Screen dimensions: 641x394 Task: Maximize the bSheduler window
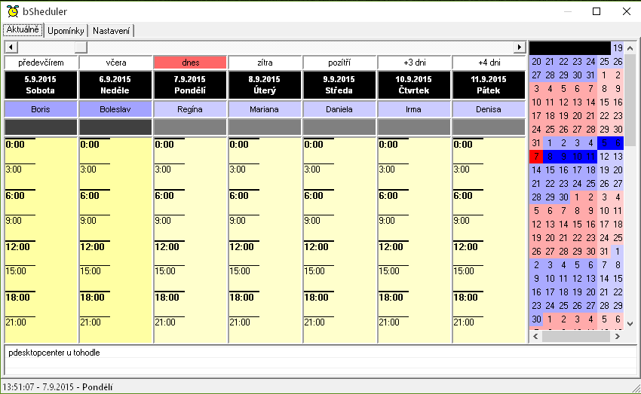click(597, 11)
